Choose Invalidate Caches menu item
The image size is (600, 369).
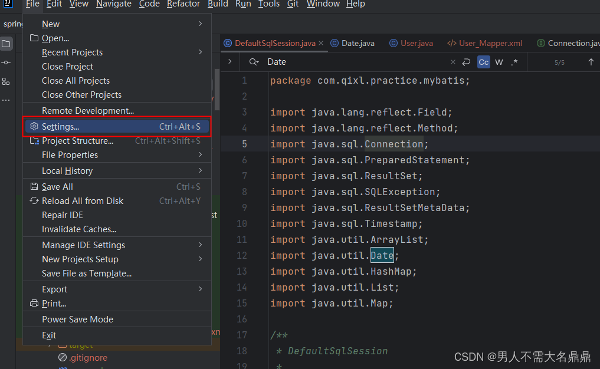click(x=117, y=229)
